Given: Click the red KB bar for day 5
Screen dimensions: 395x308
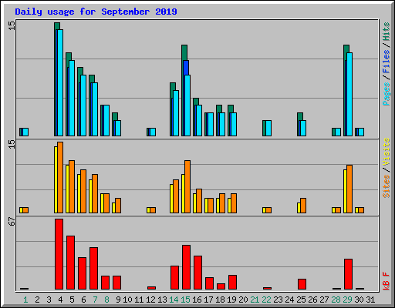Looking at the screenshot, I should tap(70, 263).
